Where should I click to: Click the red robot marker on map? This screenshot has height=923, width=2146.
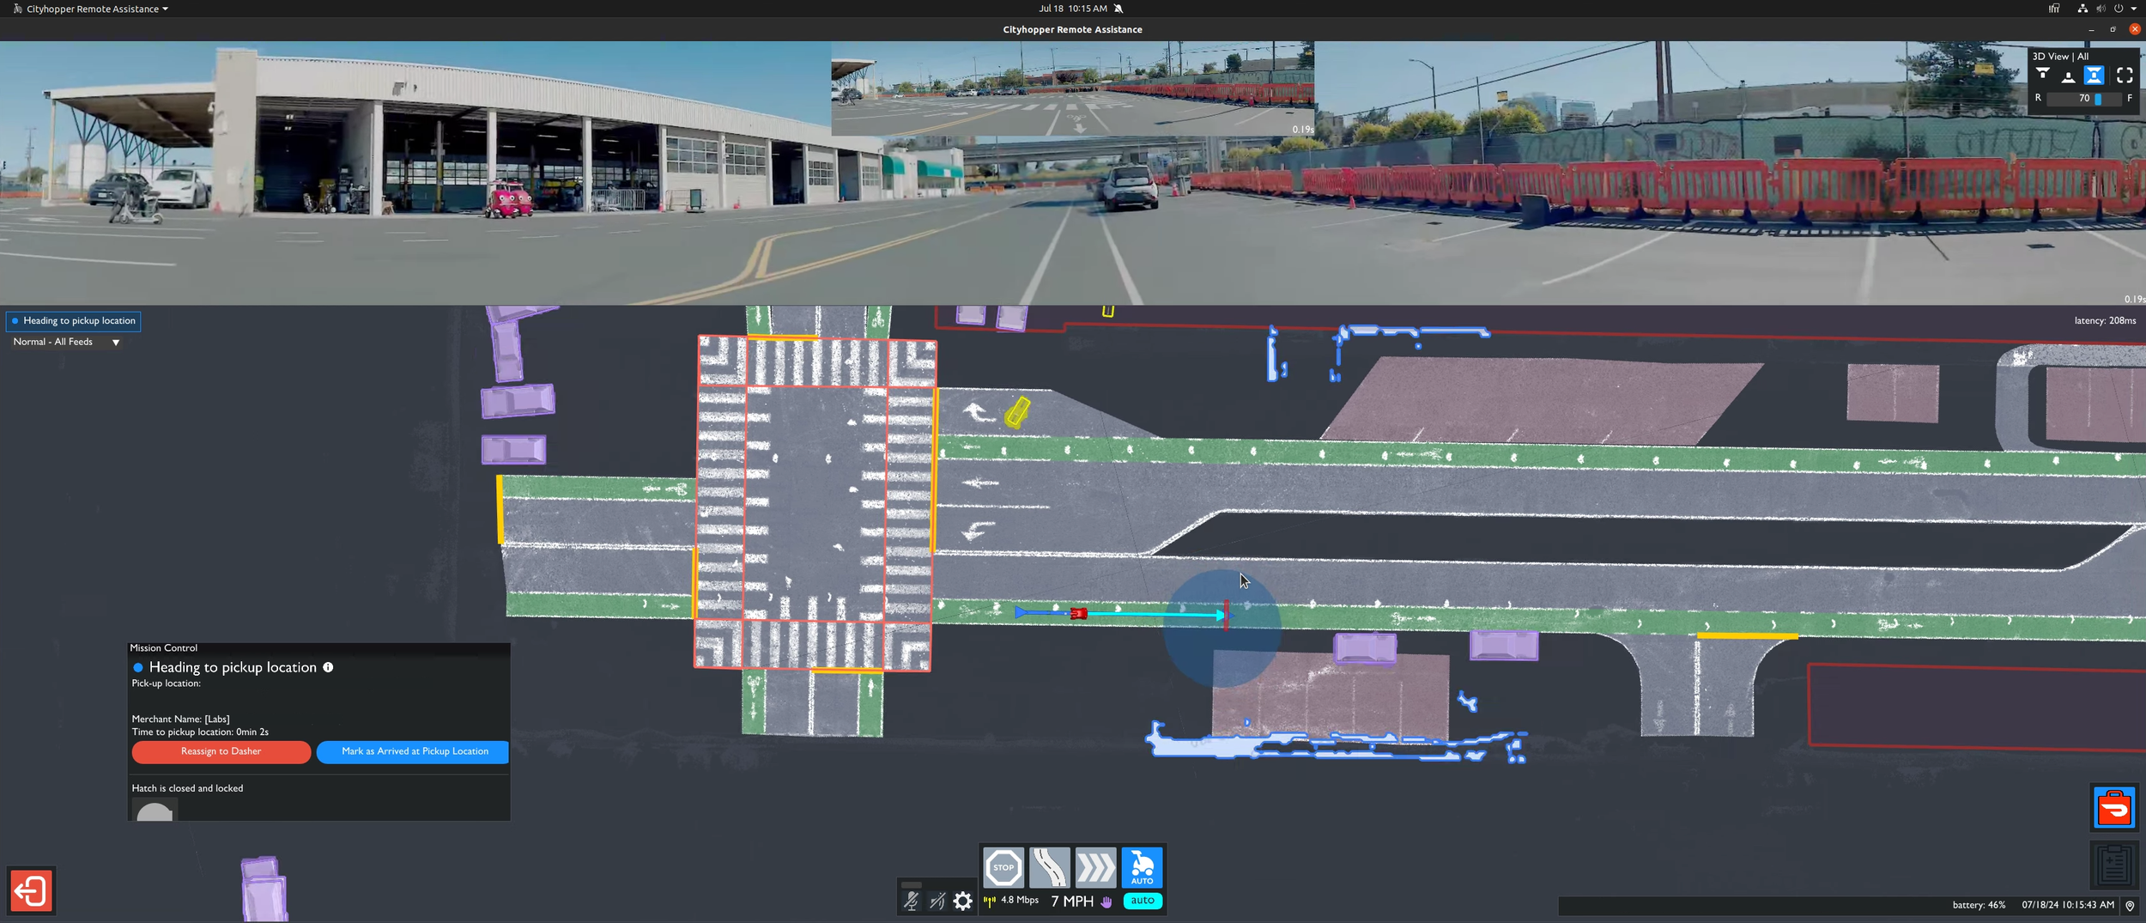(1079, 613)
